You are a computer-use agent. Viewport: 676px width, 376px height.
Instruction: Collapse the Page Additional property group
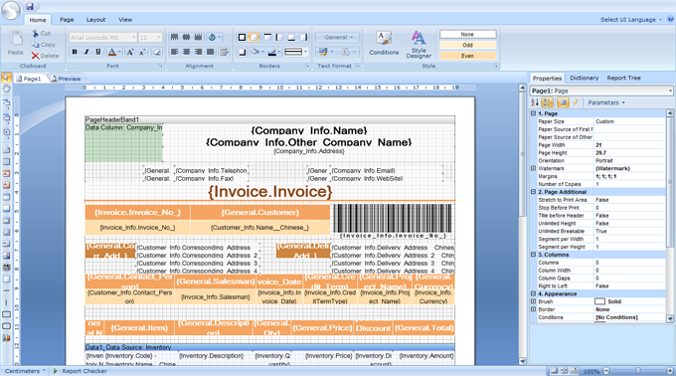[x=533, y=192]
